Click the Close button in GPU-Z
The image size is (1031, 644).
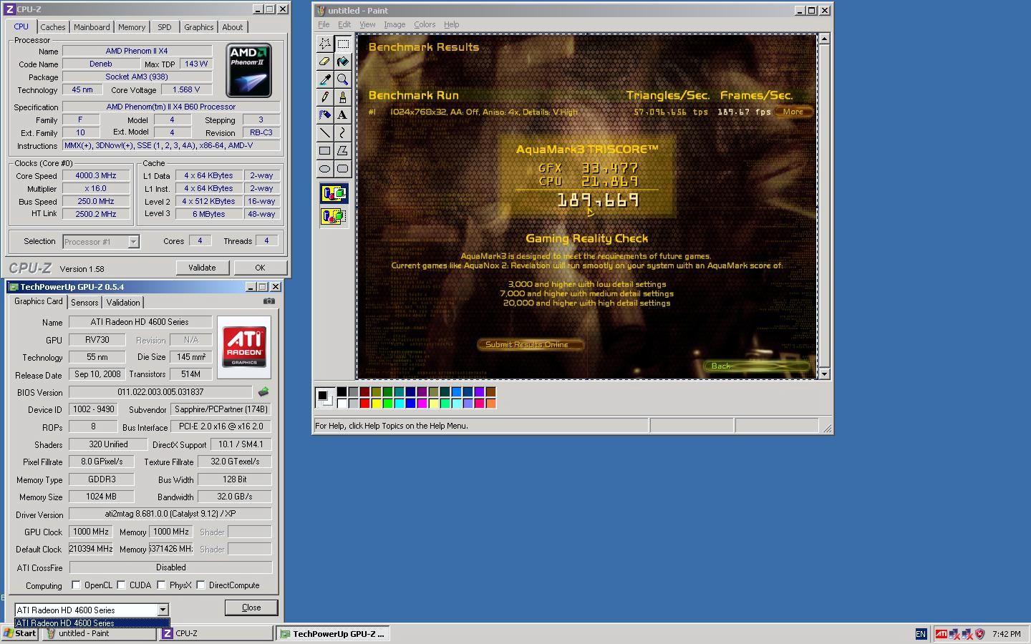251,608
